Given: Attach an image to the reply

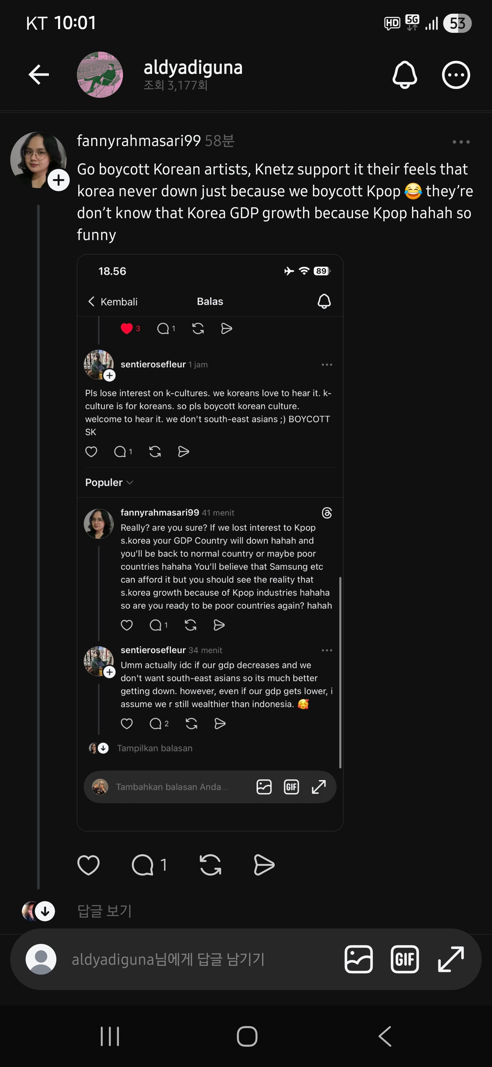Looking at the screenshot, I should point(358,959).
